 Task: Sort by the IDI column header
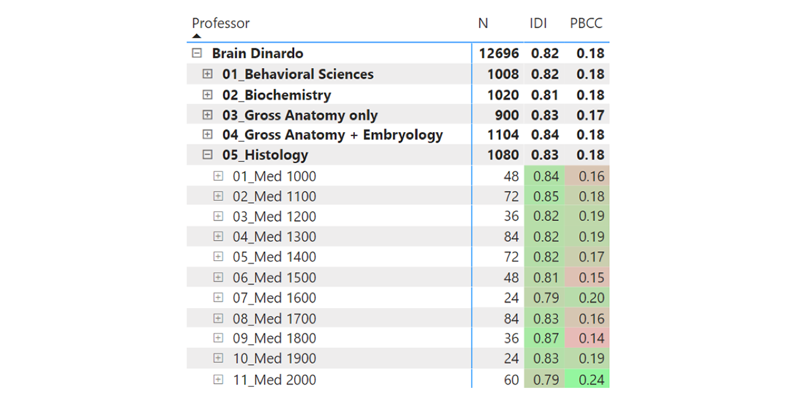click(538, 24)
